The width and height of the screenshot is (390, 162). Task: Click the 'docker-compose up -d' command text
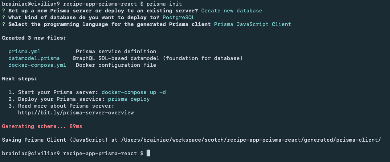click(x=134, y=92)
